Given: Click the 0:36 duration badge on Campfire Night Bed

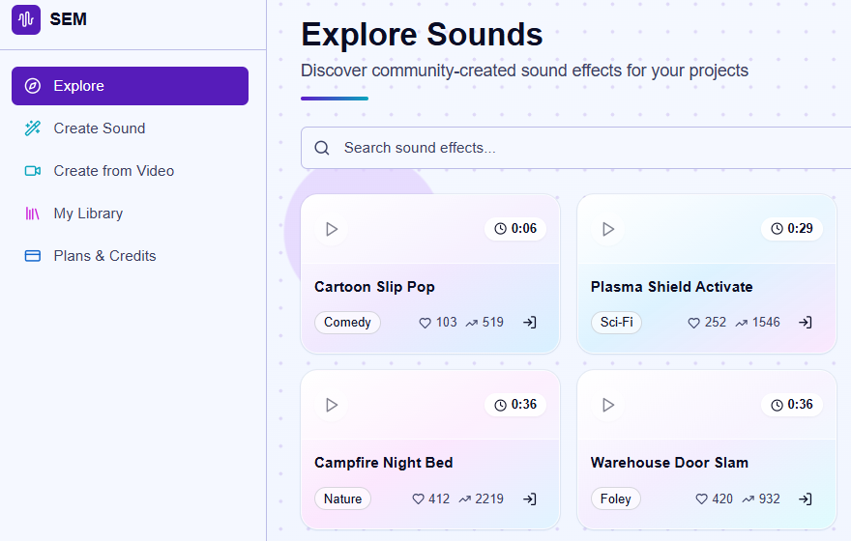Looking at the screenshot, I should pyautogui.click(x=515, y=405).
